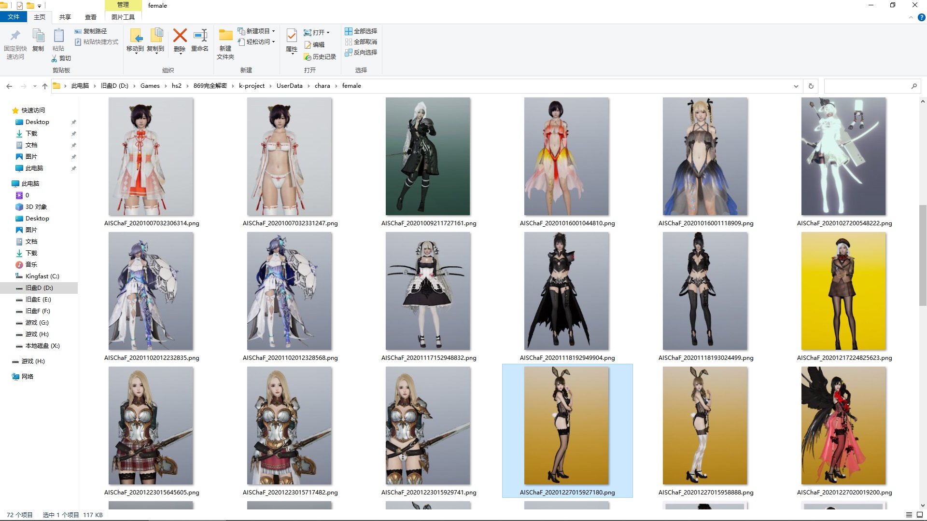
Task: Click search magnifier icon
Action: point(914,86)
